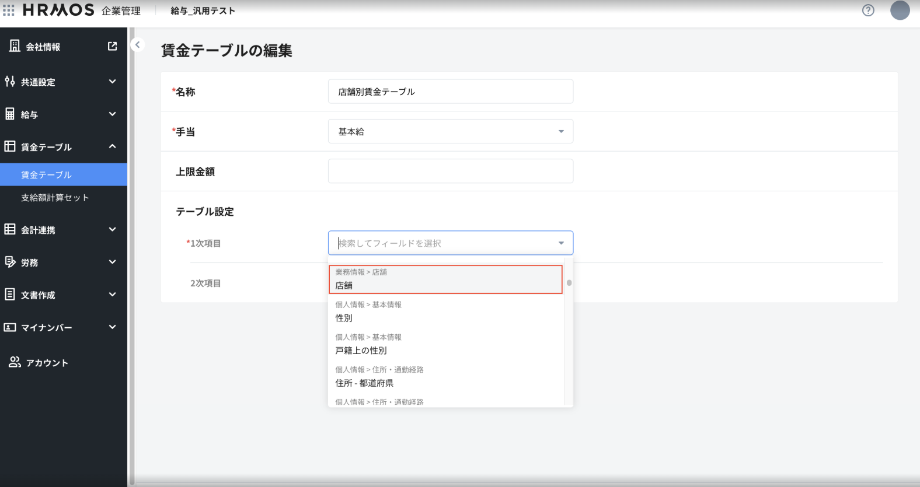
Task: Choose the 店舗 option from the list
Action: point(445,279)
